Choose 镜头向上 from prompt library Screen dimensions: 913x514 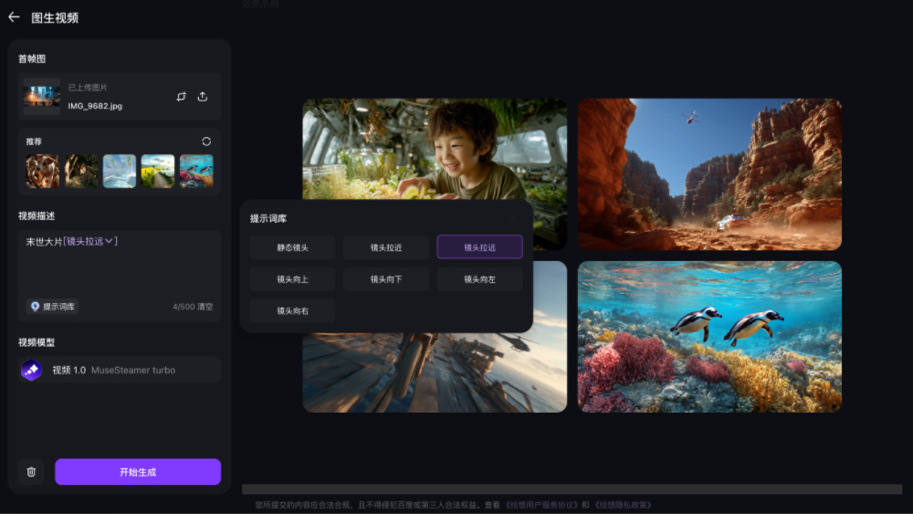click(x=293, y=279)
